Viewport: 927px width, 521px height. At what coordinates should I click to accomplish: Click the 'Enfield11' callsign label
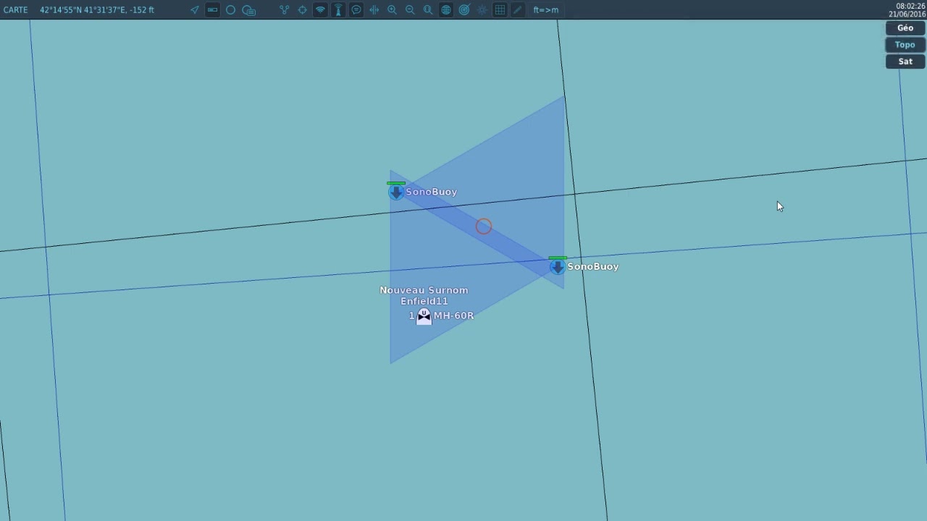pyautogui.click(x=424, y=301)
